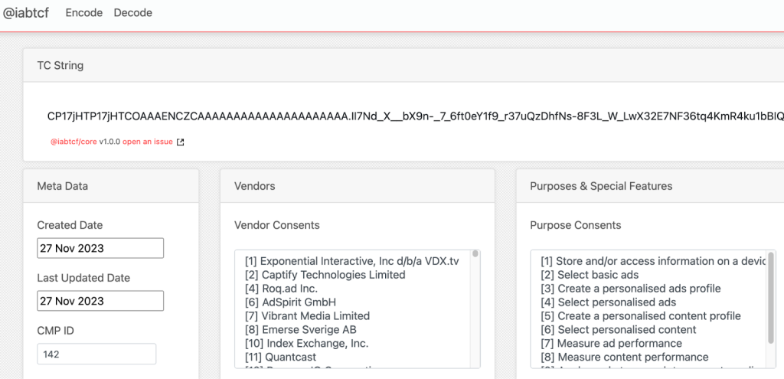Select vendor [10] Index Exchange, Inc.
This screenshot has width=784, height=379.
[306, 344]
